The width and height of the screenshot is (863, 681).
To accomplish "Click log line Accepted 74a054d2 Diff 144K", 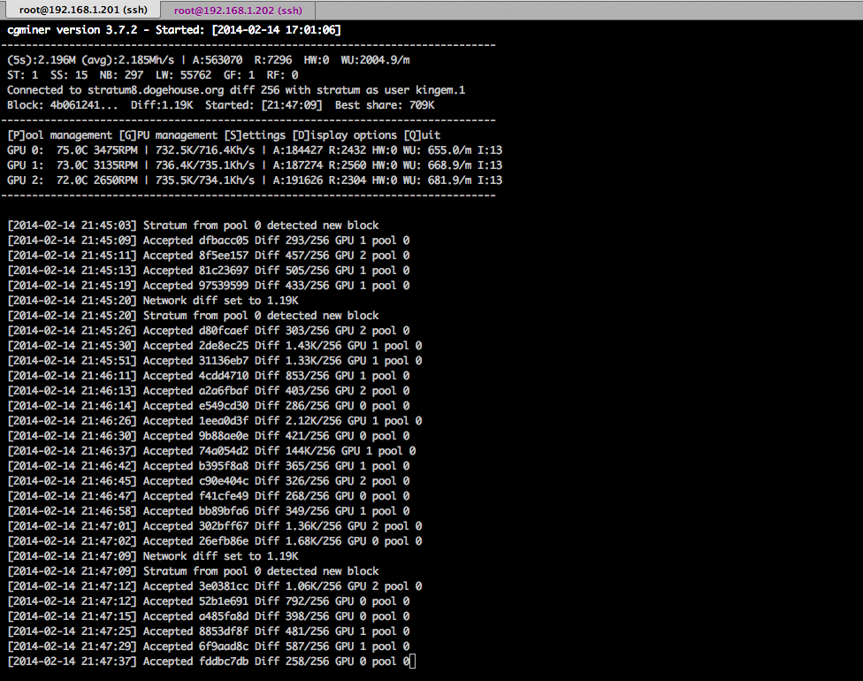I will tap(212, 451).
